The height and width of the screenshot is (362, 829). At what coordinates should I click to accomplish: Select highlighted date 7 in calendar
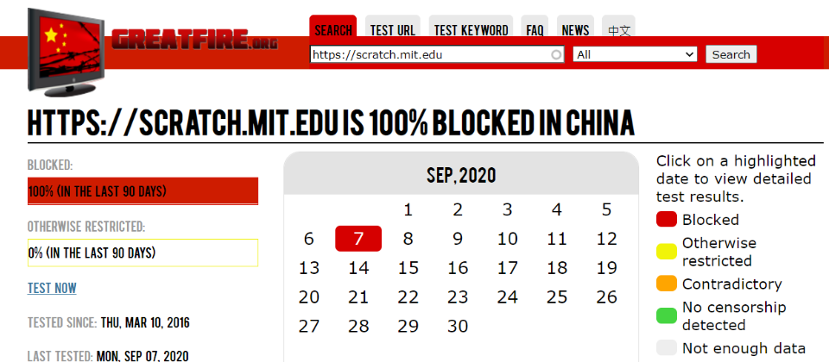358,239
